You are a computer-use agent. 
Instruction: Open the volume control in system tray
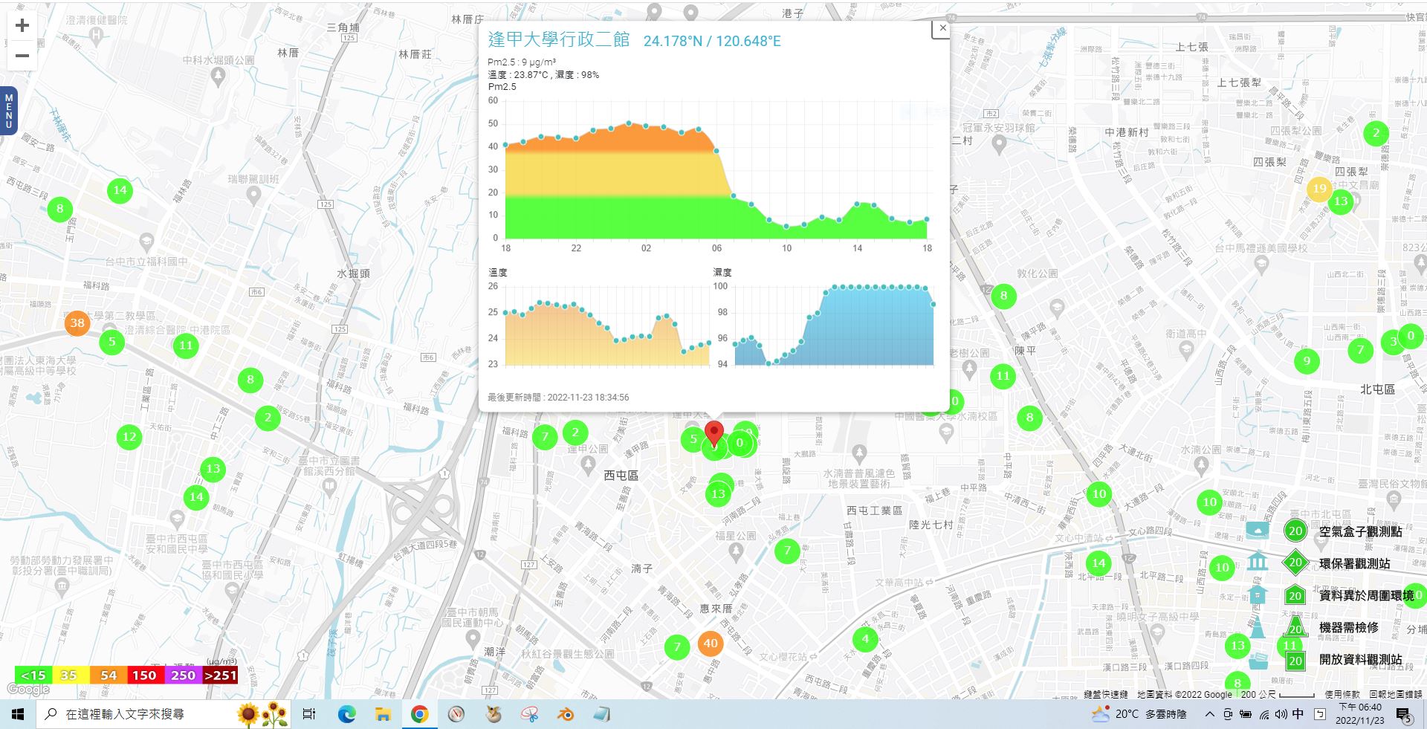[x=1281, y=714]
